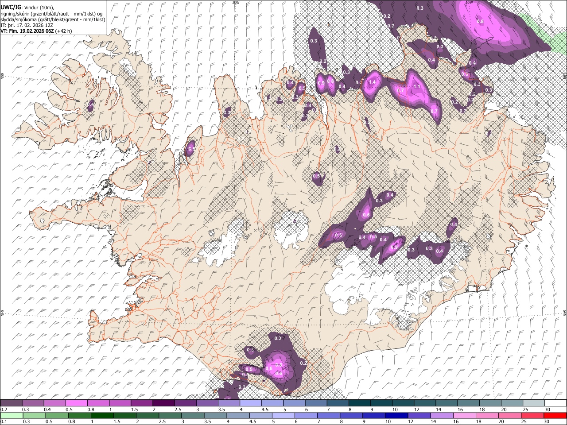Click the "rigning/skúrir" legend description line
The width and height of the screenshot is (567, 425).
[x=51, y=14]
